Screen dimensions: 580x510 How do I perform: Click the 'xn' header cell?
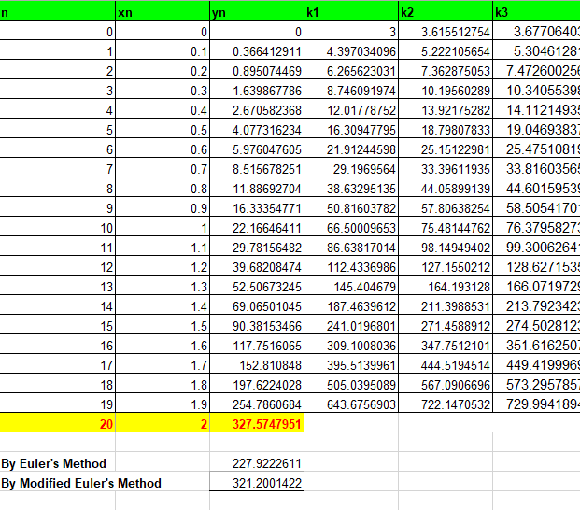(x=164, y=14)
